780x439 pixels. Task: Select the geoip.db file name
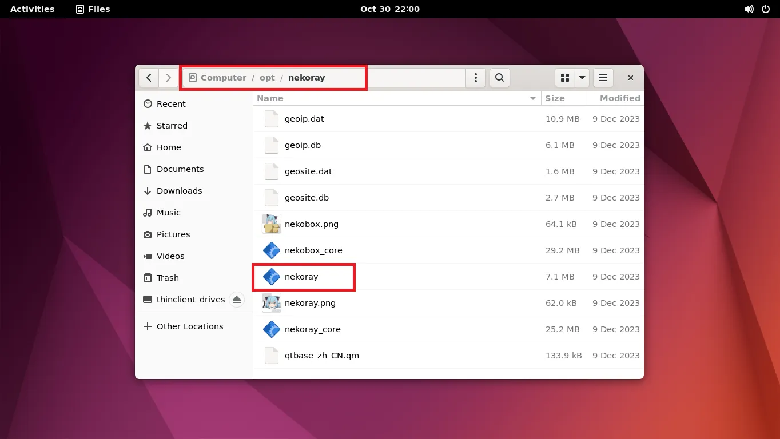303,145
